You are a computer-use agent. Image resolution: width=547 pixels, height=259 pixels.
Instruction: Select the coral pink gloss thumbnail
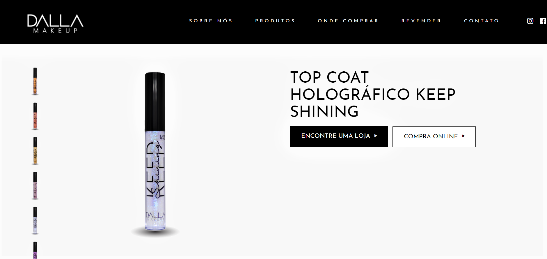click(x=35, y=116)
